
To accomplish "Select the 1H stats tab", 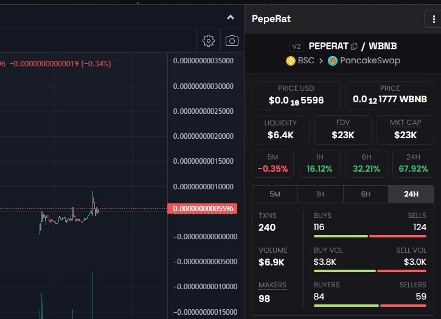I will click(x=321, y=194).
